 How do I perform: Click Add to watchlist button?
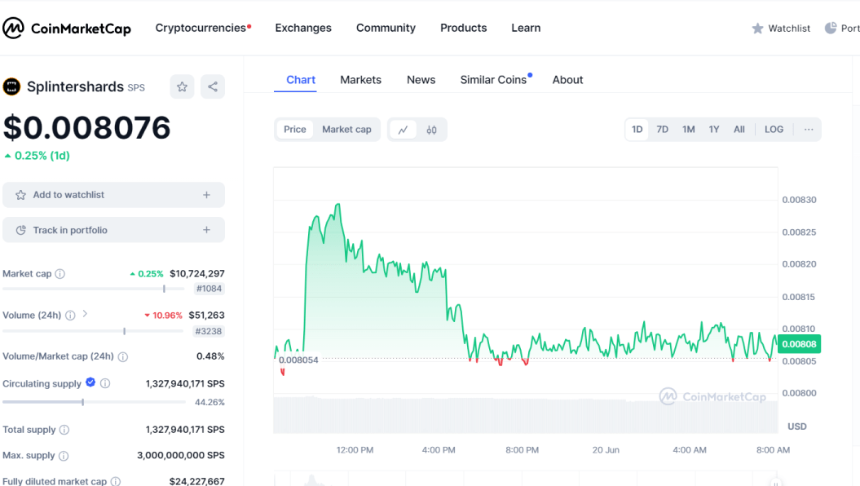pos(113,195)
